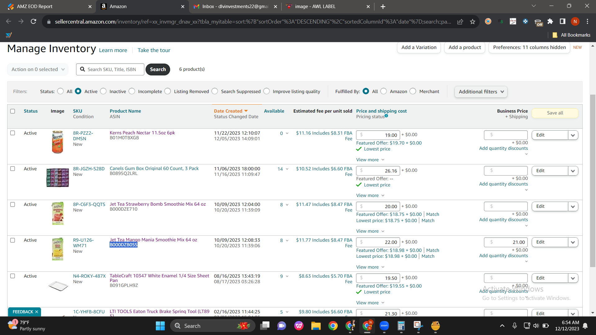Screen dimensions: 596x335
Task: Click the search magnifier icon in SKU field
Action: 83,69
